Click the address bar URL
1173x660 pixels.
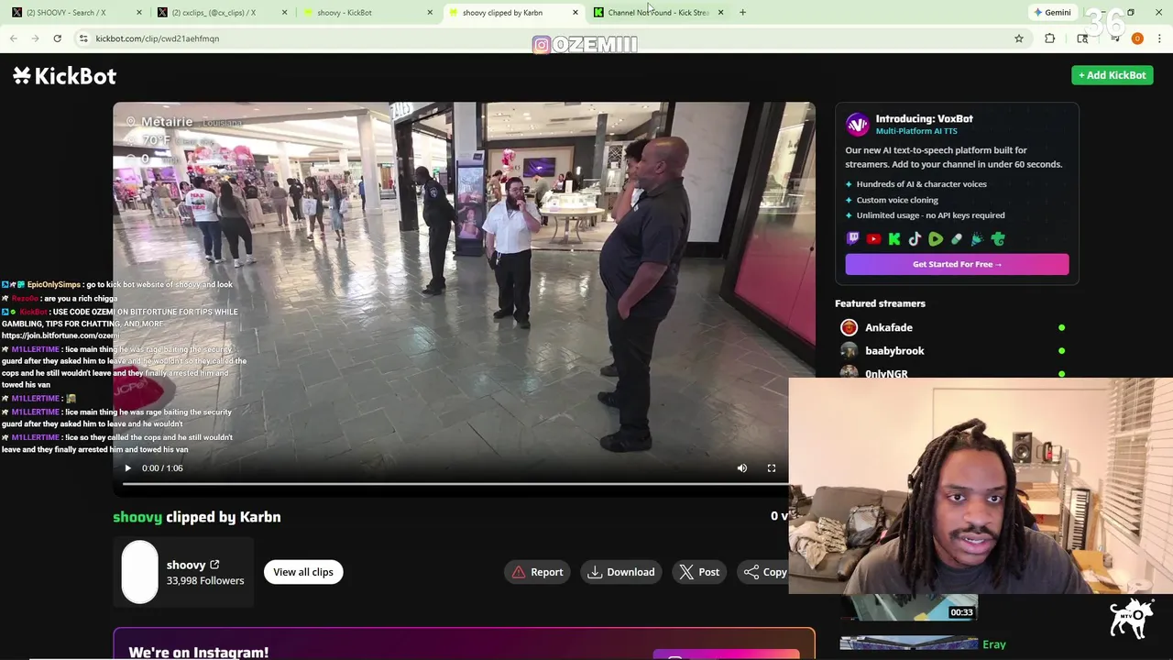coord(158,38)
